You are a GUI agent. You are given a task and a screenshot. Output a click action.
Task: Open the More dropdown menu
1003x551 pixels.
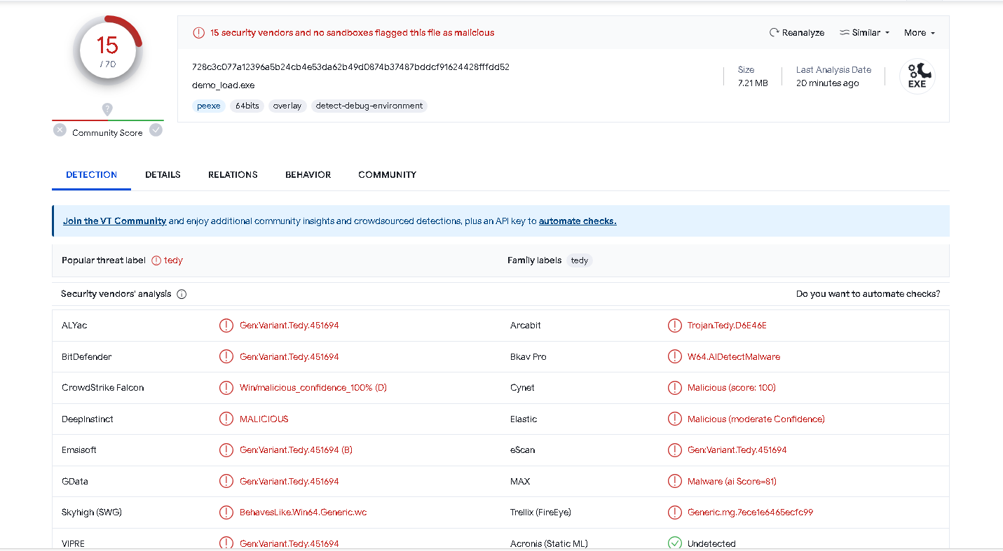(x=919, y=33)
